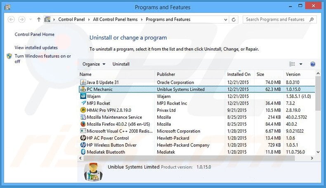Click the Privax Ltd publisher cell

pyautogui.click(x=166, y=110)
